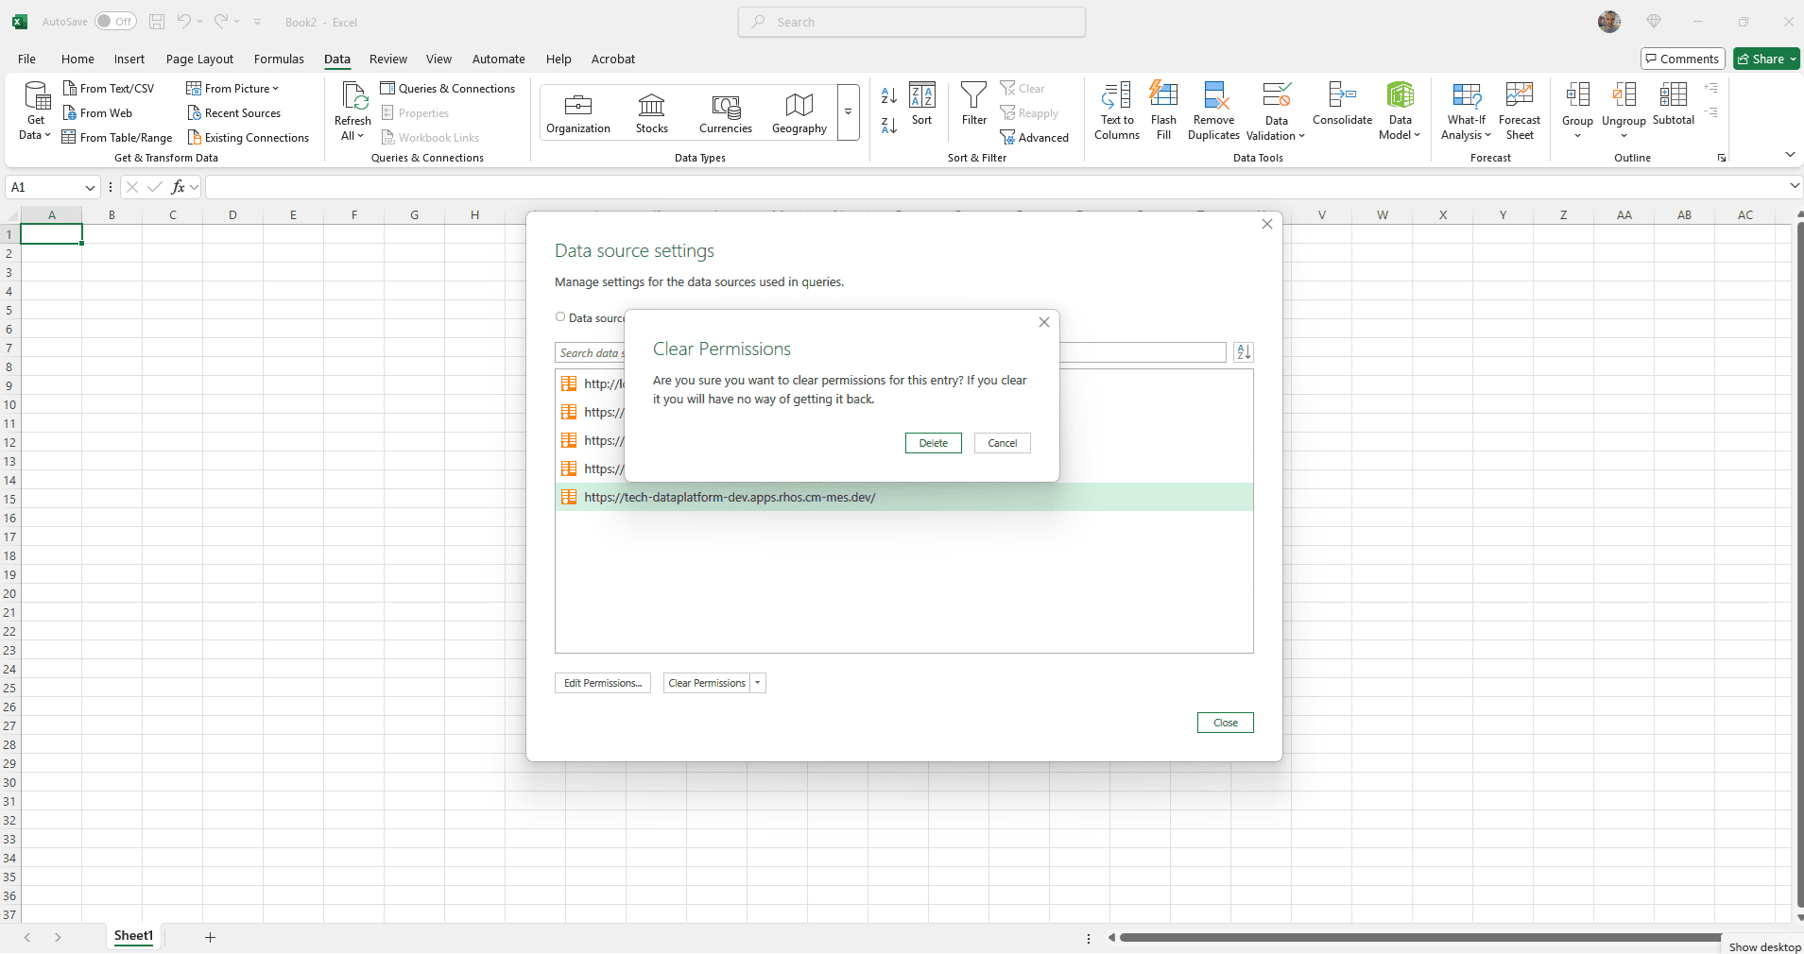The image size is (1804, 954).
Task: Click the Sort A to Z icon
Action: click(888, 95)
